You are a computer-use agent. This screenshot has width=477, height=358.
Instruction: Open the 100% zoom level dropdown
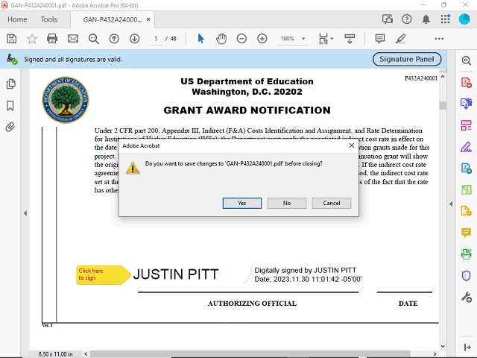point(293,39)
